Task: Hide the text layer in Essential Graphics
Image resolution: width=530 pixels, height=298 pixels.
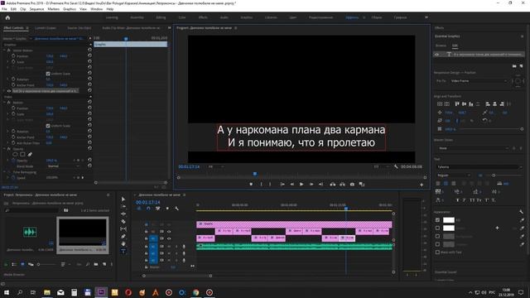Action: coord(436,54)
